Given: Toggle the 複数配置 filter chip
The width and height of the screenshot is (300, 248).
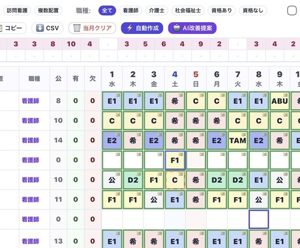Looking at the screenshot, I should click(x=48, y=10).
